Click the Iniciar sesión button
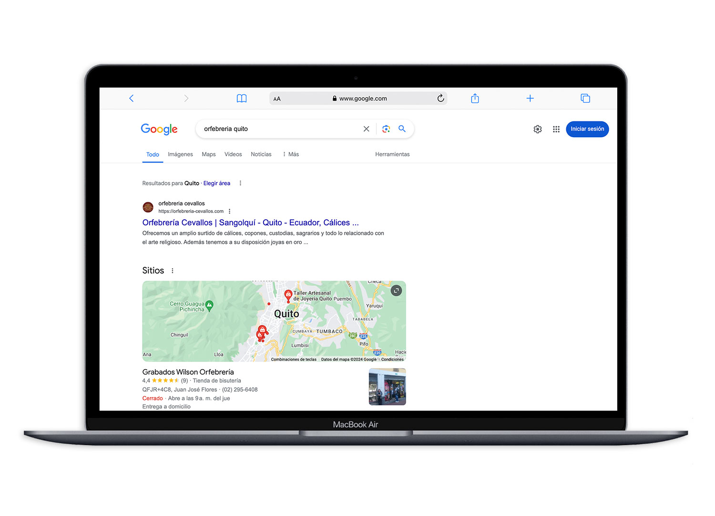Screen dimensions: 715x516 [x=587, y=129]
